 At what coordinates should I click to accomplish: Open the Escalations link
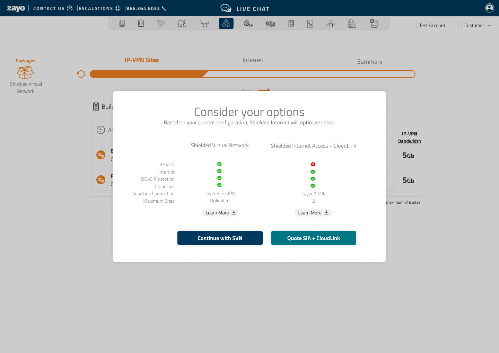pyautogui.click(x=96, y=8)
